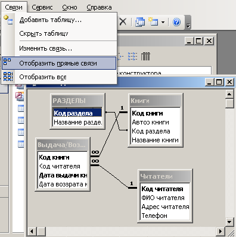Close the relationships window
The image size is (236, 237).
[229, 82]
